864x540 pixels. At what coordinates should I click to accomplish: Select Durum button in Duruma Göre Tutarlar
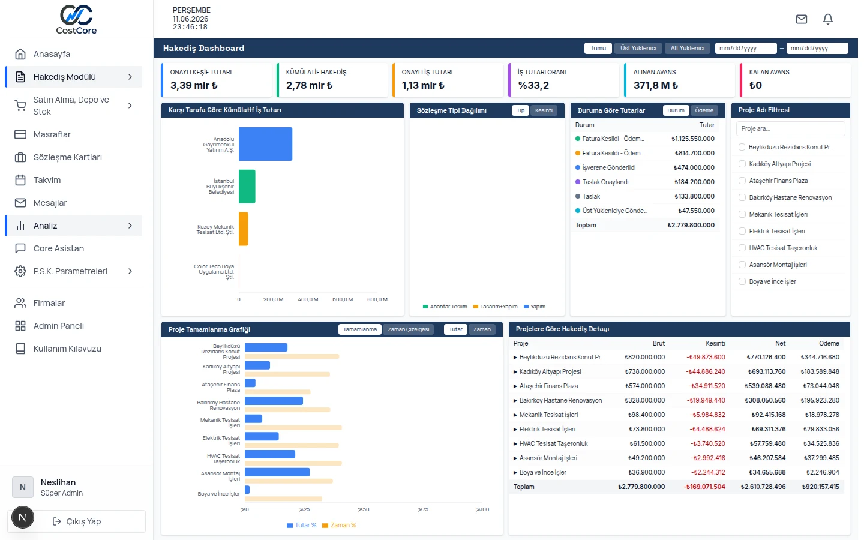[676, 110]
